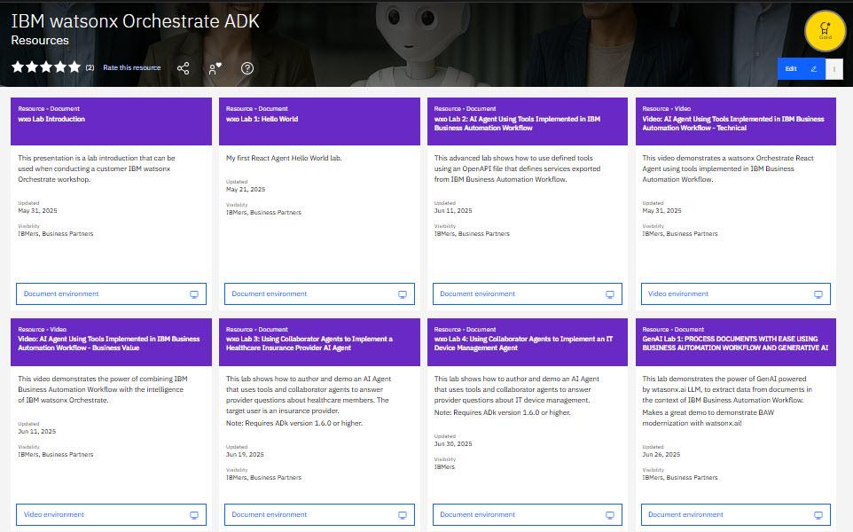Open the help question mark icon

[247, 68]
